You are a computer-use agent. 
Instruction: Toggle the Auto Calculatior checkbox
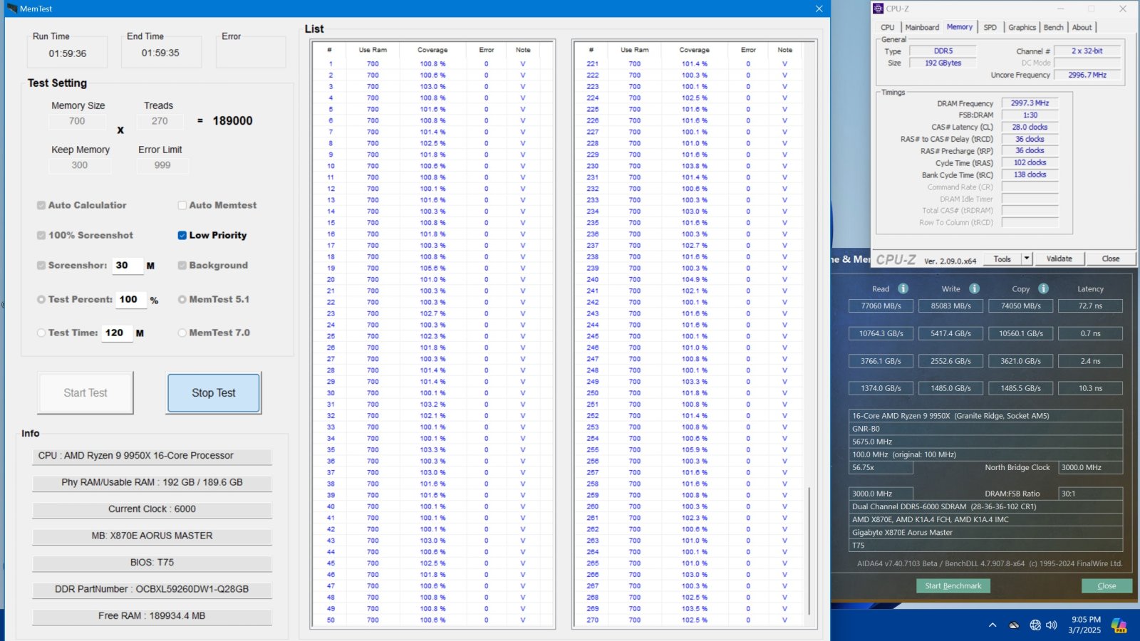[41, 205]
